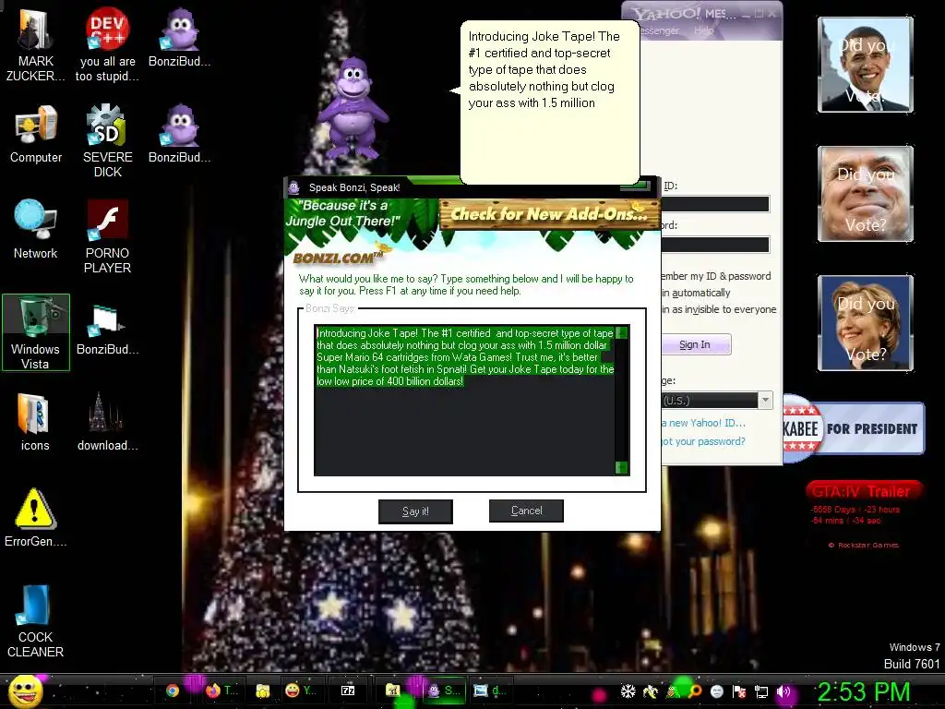Click the volume speaker tray icon
The width and height of the screenshot is (945, 709).
[784, 691]
